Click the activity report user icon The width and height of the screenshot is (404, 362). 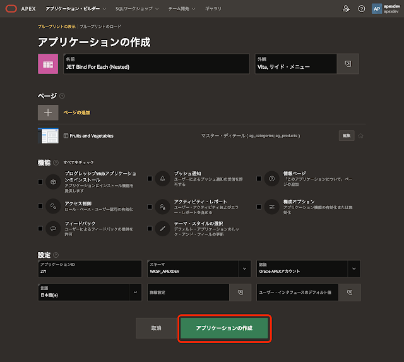(x=163, y=207)
